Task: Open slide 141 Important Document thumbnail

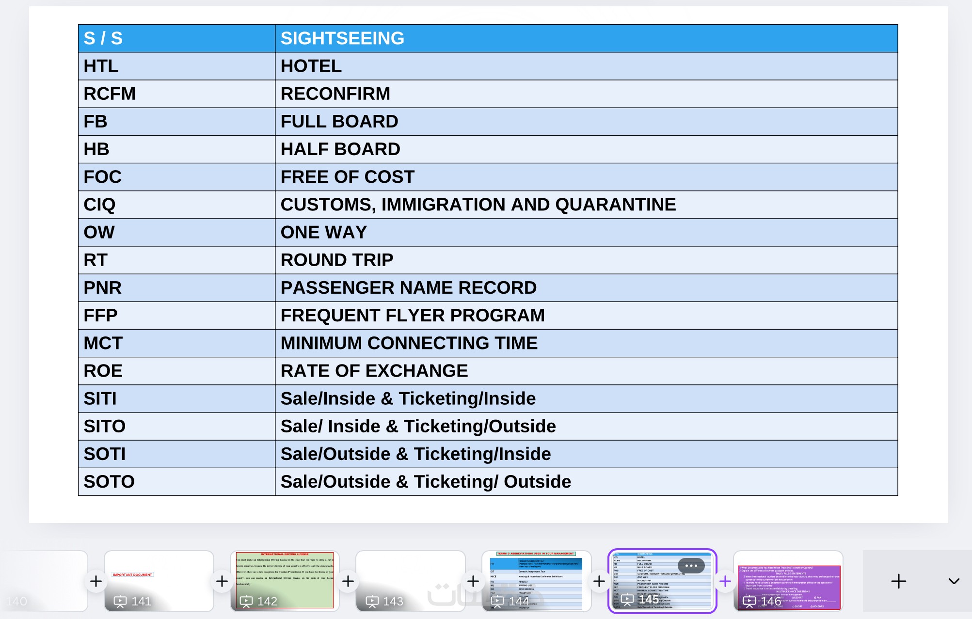Action: [x=159, y=577]
